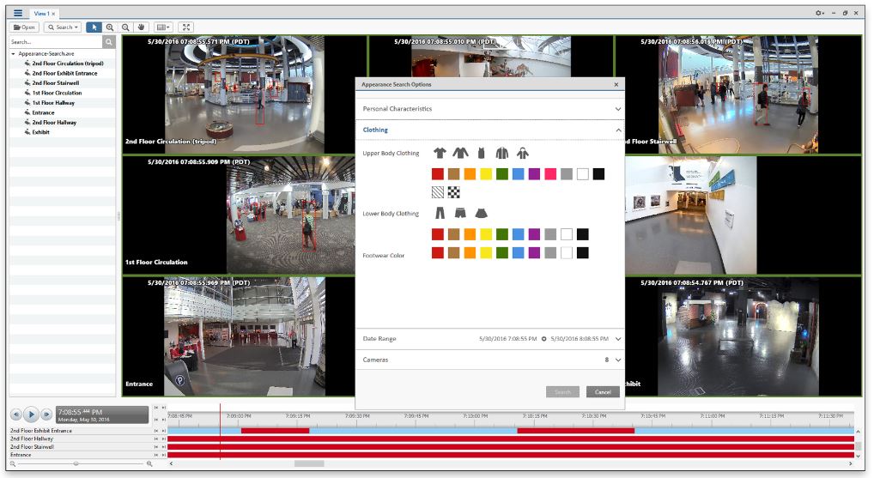The width and height of the screenshot is (874, 478).
Task: Zoom in timeline with plus magnifier
Action: click(149, 463)
